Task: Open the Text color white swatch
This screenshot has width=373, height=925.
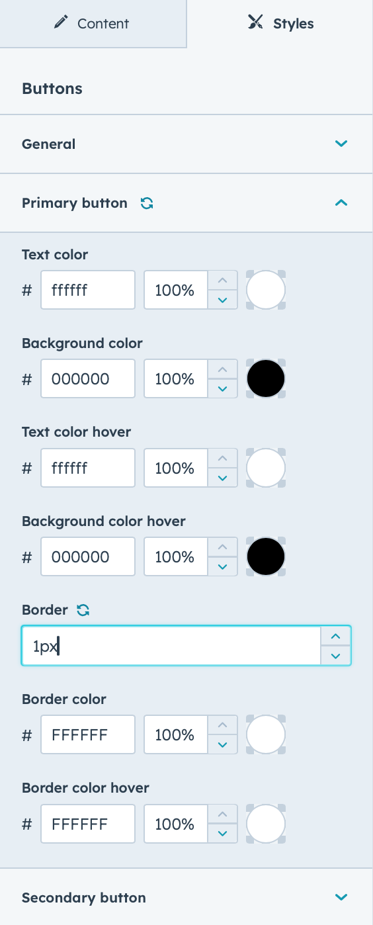Action: [x=266, y=290]
